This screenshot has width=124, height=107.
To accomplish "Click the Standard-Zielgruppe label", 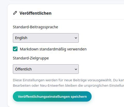I will pos(31,58).
